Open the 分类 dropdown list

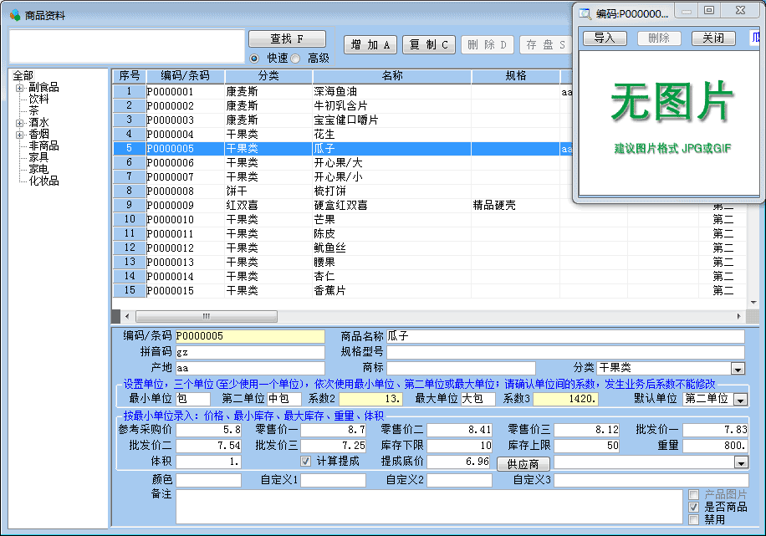[738, 369]
